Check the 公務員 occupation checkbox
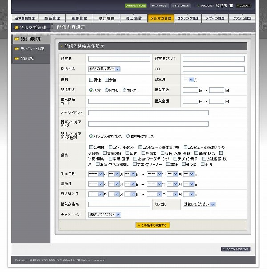The width and height of the screenshot is (267, 272). tap(91, 147)
